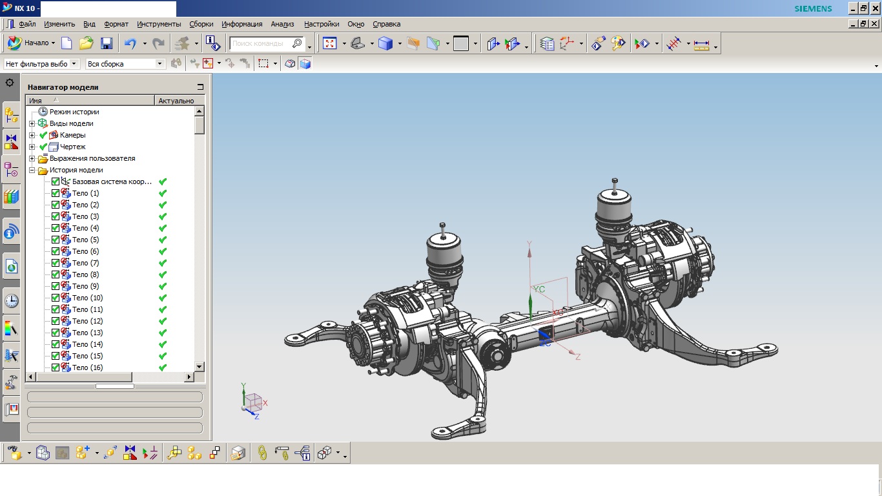Collapse the История модели tree node

(32, 170)
